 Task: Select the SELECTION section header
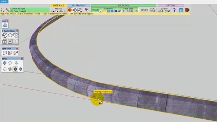pos(123,5)
